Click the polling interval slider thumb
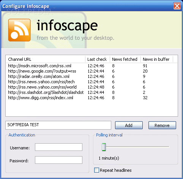183x179 pixels. click(104, 147)
